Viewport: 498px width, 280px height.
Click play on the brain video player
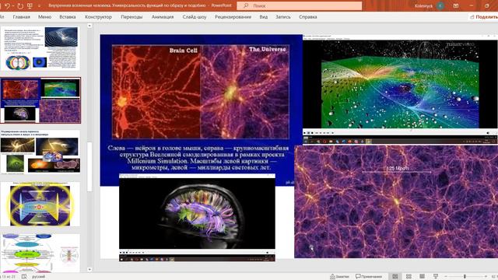coord(121,252)
